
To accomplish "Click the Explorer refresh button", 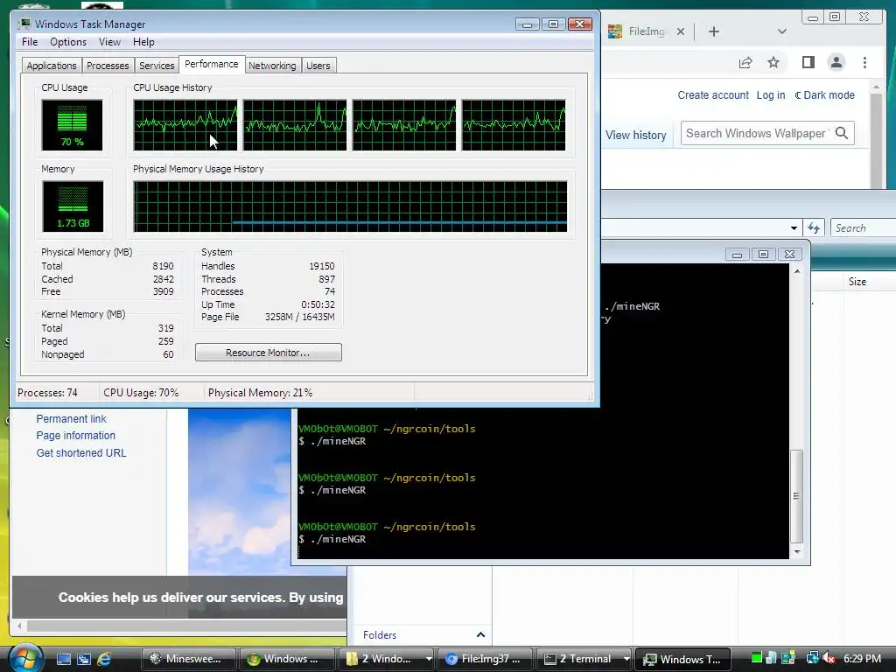I will click(x=814, y=228).
